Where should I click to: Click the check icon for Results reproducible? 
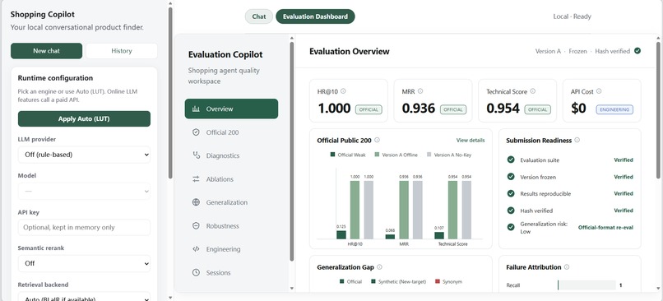click(511, 193)
